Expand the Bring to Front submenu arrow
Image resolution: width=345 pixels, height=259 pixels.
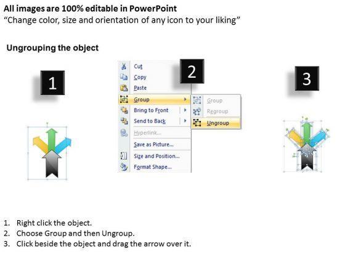[185, 110]
